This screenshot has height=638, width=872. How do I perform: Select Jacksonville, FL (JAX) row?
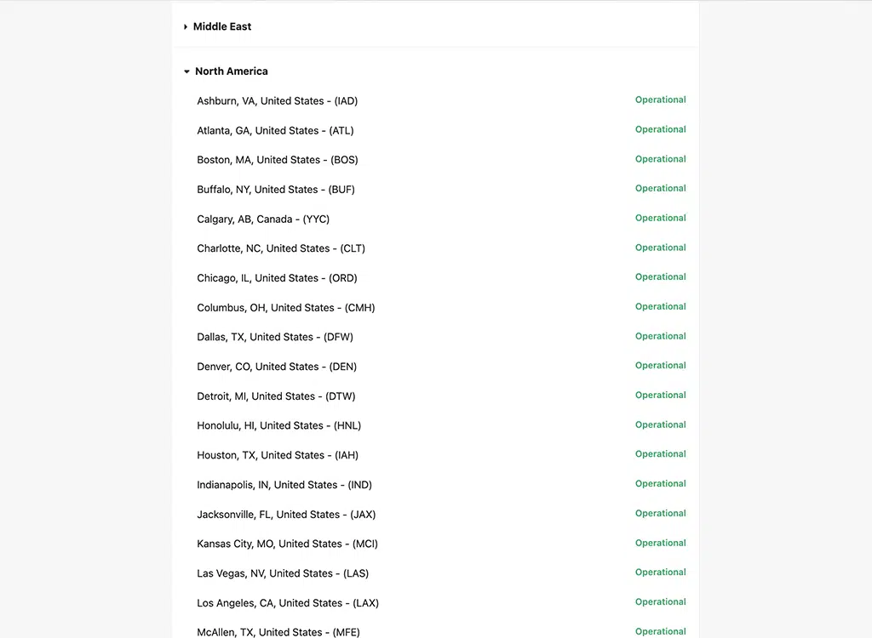[286, 515]
